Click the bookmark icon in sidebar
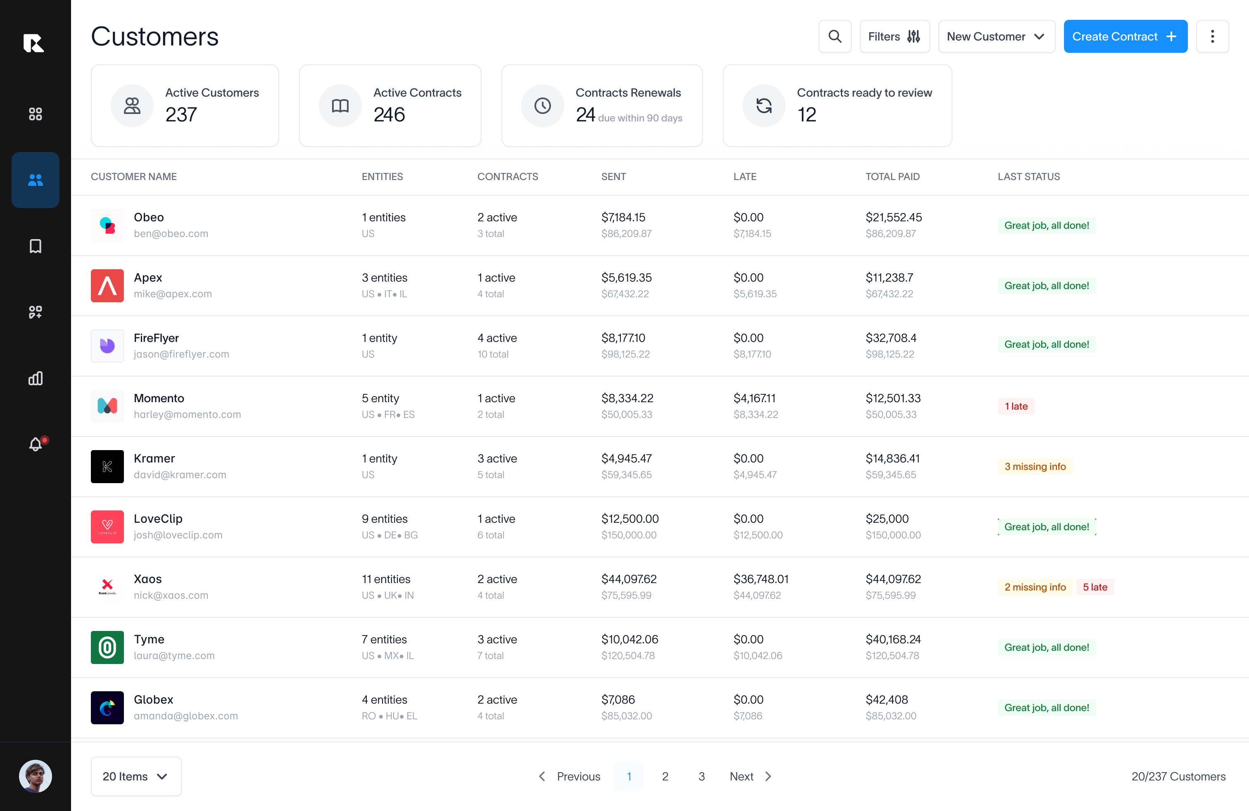The width and height of the screenshot is (1249, 811). tap(35, 246)
